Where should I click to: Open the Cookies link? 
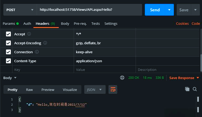(182, 23)
